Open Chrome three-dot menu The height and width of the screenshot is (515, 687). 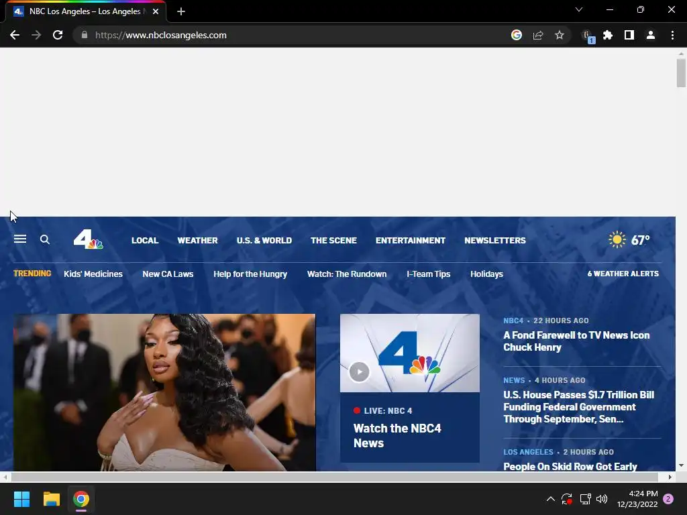tap(672, 35)
